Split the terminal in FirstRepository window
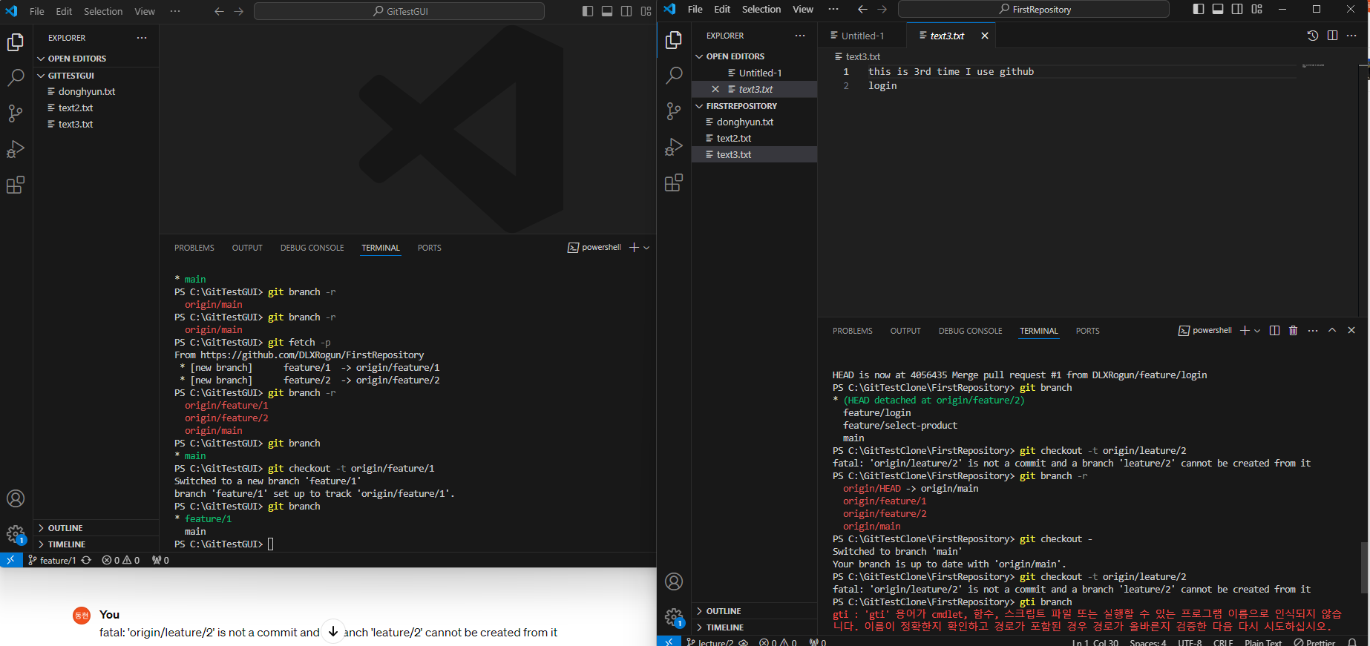This screenshot has height=646, width=1370. [1274, 331]
